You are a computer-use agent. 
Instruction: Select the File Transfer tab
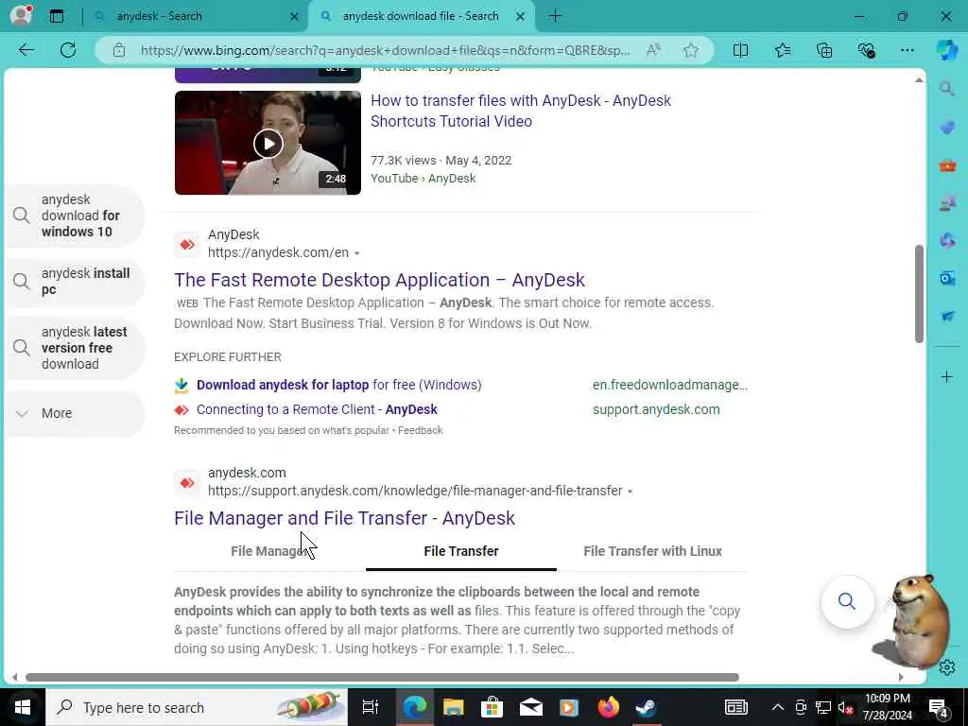[x=461, y=551]
